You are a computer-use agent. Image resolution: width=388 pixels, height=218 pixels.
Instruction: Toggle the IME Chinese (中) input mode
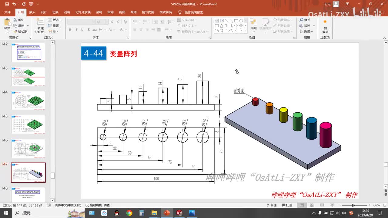(x=344, y=213)
